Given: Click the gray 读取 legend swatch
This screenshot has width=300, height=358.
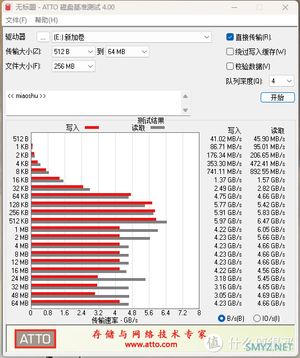Looking at the screenshot, I should point(157,127).
